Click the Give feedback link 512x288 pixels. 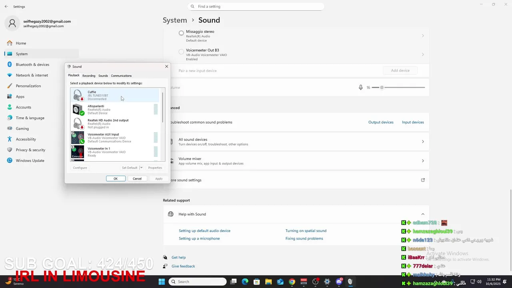pos(183,266)
